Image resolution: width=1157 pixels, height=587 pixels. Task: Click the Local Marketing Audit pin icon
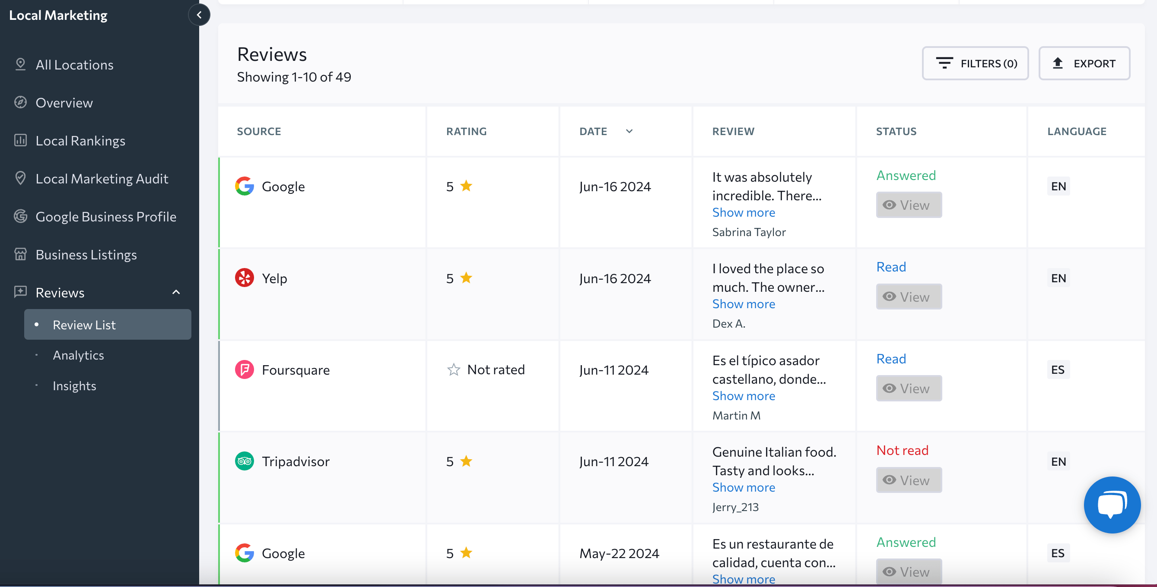coord(20,178)
